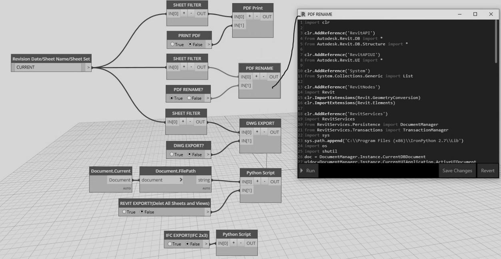Remove input on bottom SHEET FILTER node

(190, 122)
